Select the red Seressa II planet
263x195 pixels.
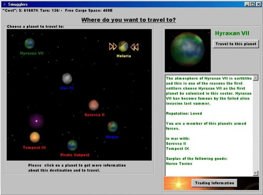(94, 105)
